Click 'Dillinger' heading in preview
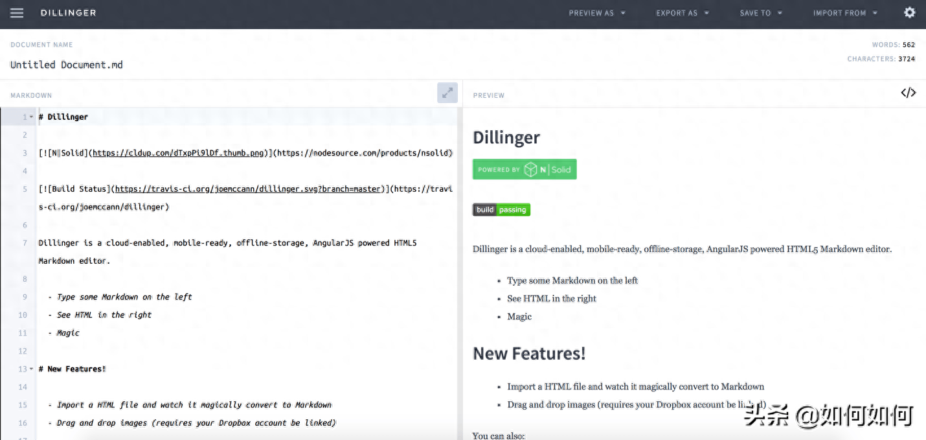926x440 pixels. pos(506,137)
